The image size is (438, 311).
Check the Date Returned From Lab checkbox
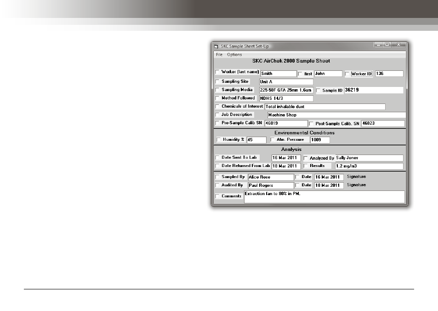(217, 166)
